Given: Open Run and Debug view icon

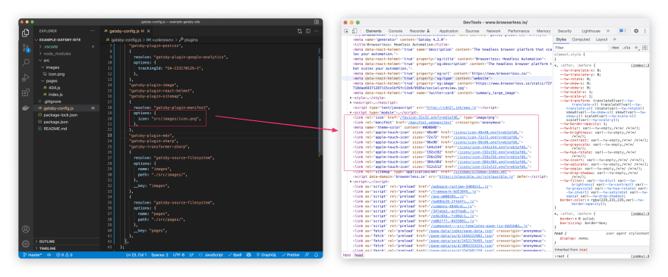Looking at the screenshot, I should coord(26,77).
